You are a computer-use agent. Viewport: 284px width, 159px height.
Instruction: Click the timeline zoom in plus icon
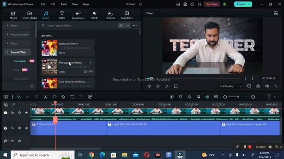(253, 97)
